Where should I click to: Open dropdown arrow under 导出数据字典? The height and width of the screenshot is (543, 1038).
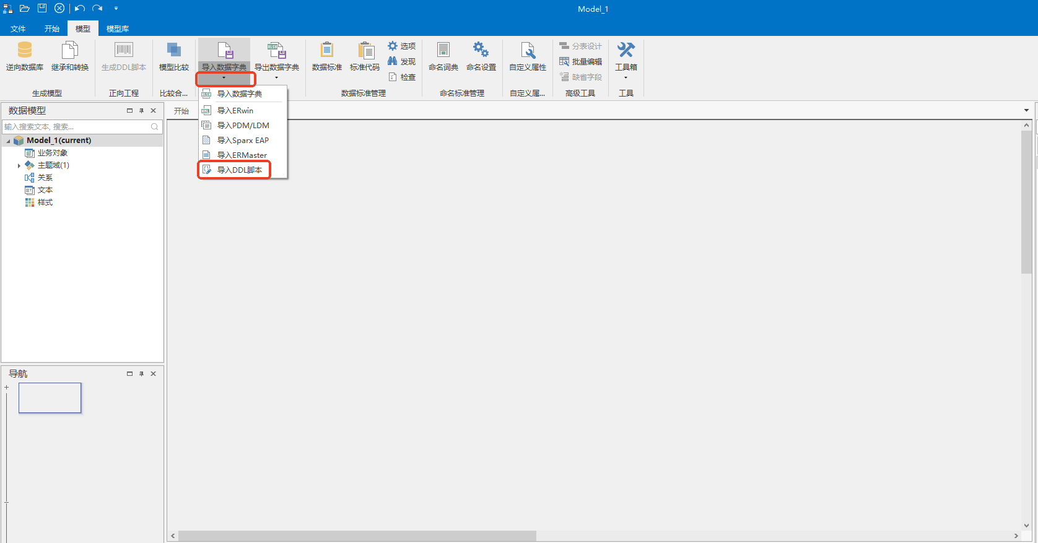pos(276,78)
